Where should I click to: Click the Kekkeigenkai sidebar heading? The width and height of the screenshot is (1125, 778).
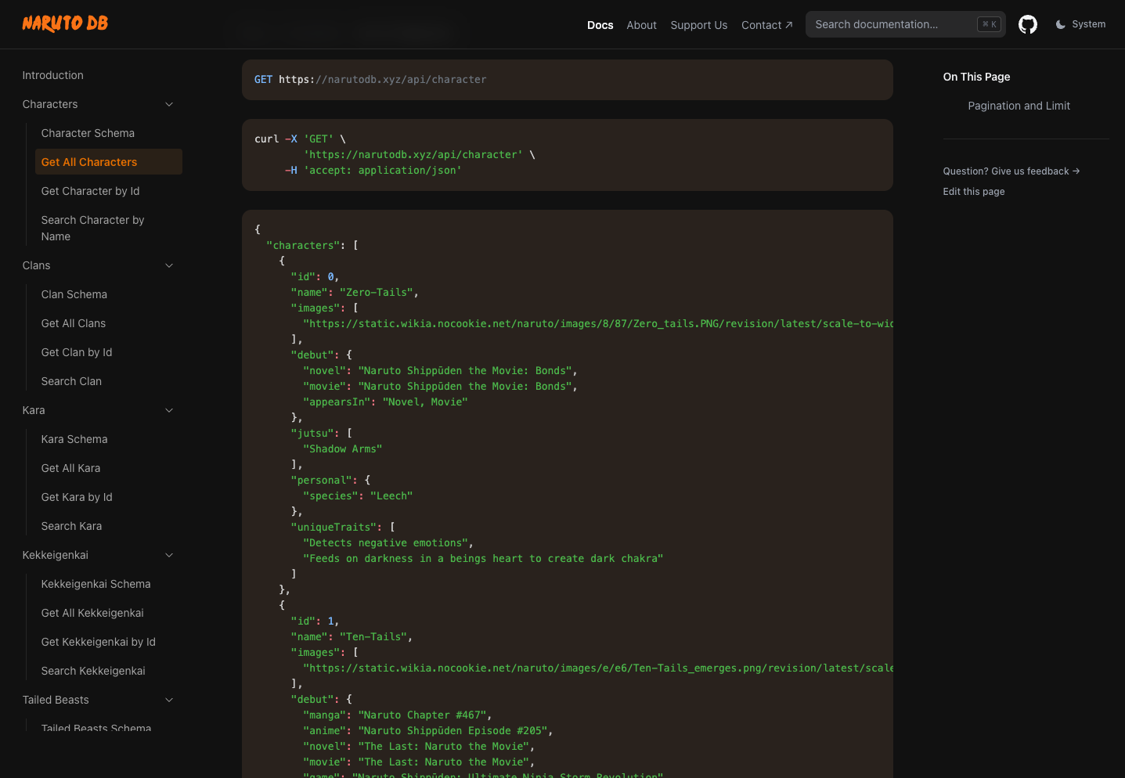[x=55, y=555]
